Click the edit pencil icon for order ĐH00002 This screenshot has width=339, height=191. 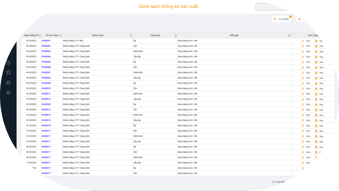click(x=303, y=46)
